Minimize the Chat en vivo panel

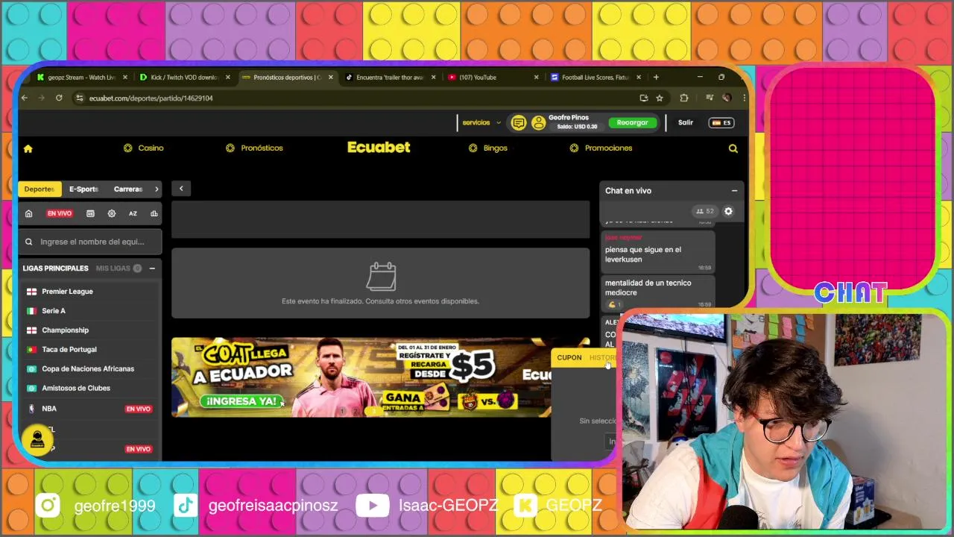[x=734, y=191]
